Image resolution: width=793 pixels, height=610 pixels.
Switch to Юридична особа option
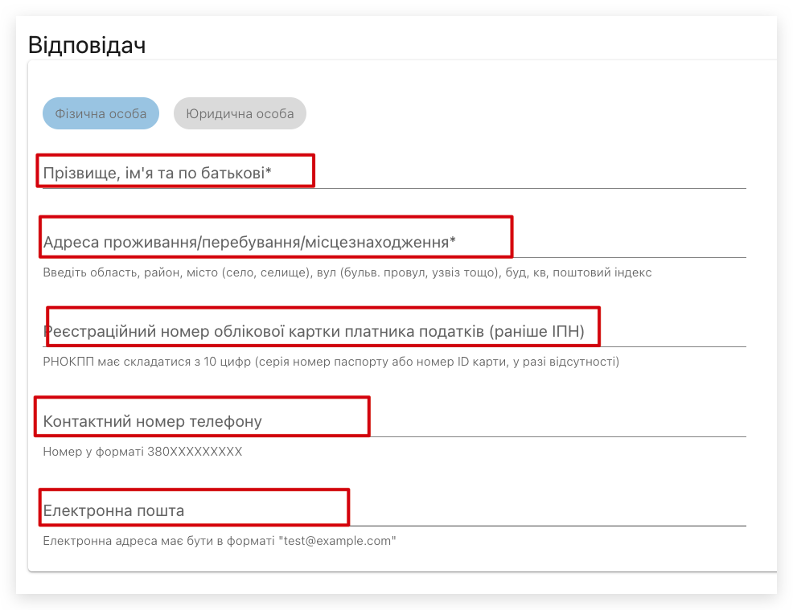point(240,113)
